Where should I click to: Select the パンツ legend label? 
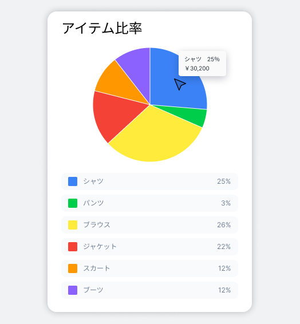pyautogui.click(x=93, y=203)
